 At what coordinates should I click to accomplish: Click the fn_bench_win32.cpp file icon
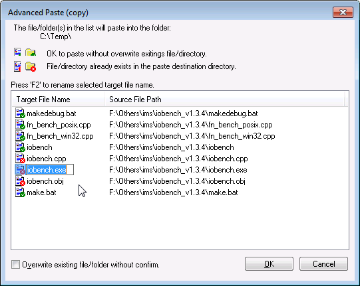pos(20,135)
